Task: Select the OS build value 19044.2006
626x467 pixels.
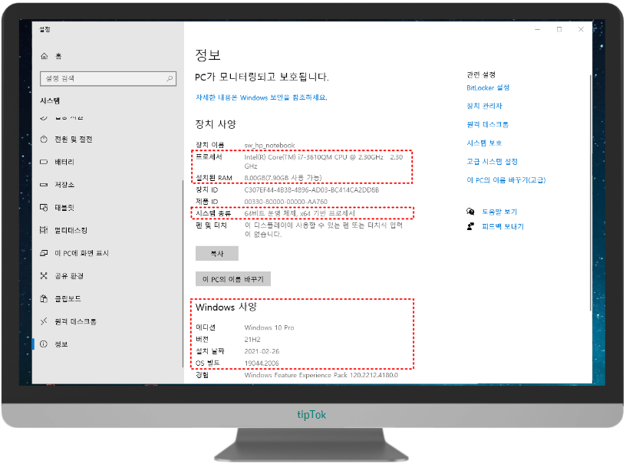Action: click(x=262, y=363)
